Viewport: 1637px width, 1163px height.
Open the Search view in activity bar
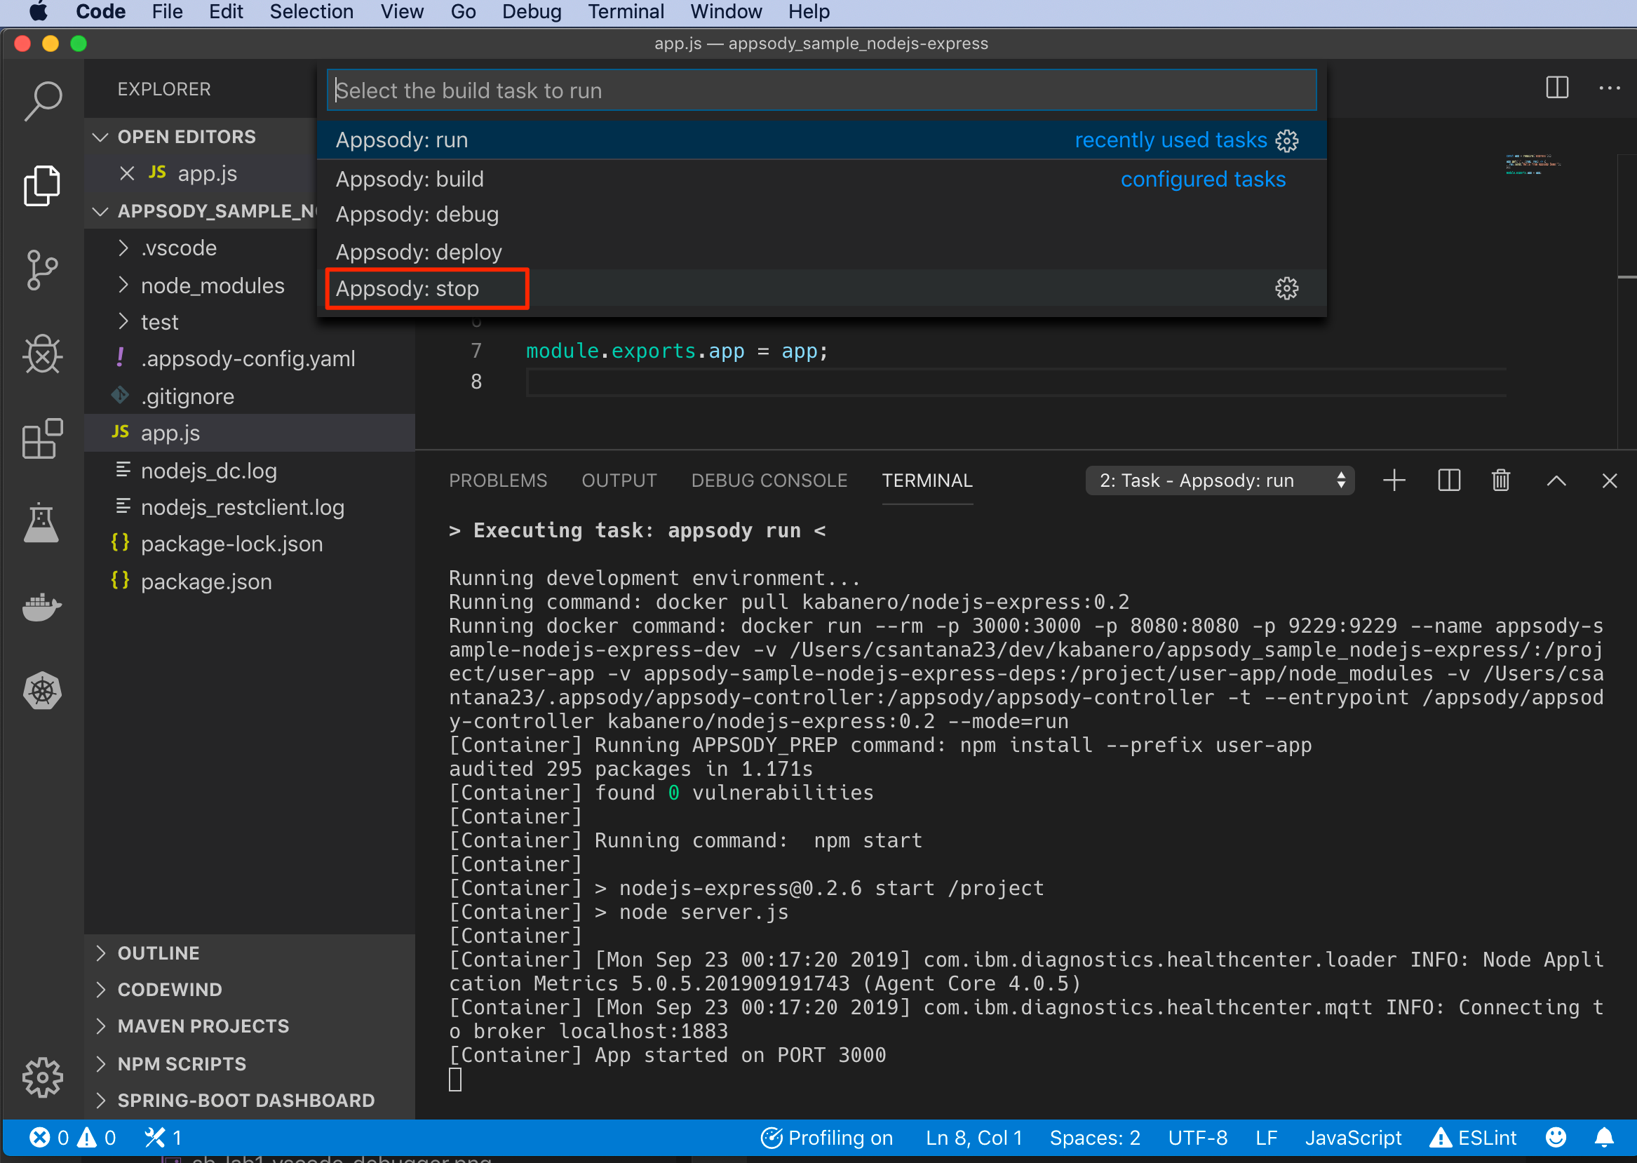point(42,102)
